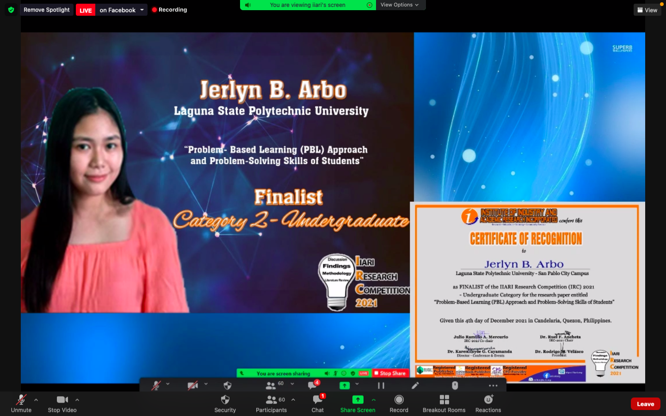
Task: Click the green encryption shield icon
Action: coord(11,10)
